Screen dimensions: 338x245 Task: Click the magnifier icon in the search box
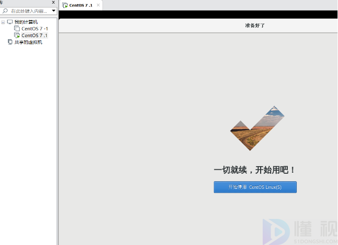6,11
